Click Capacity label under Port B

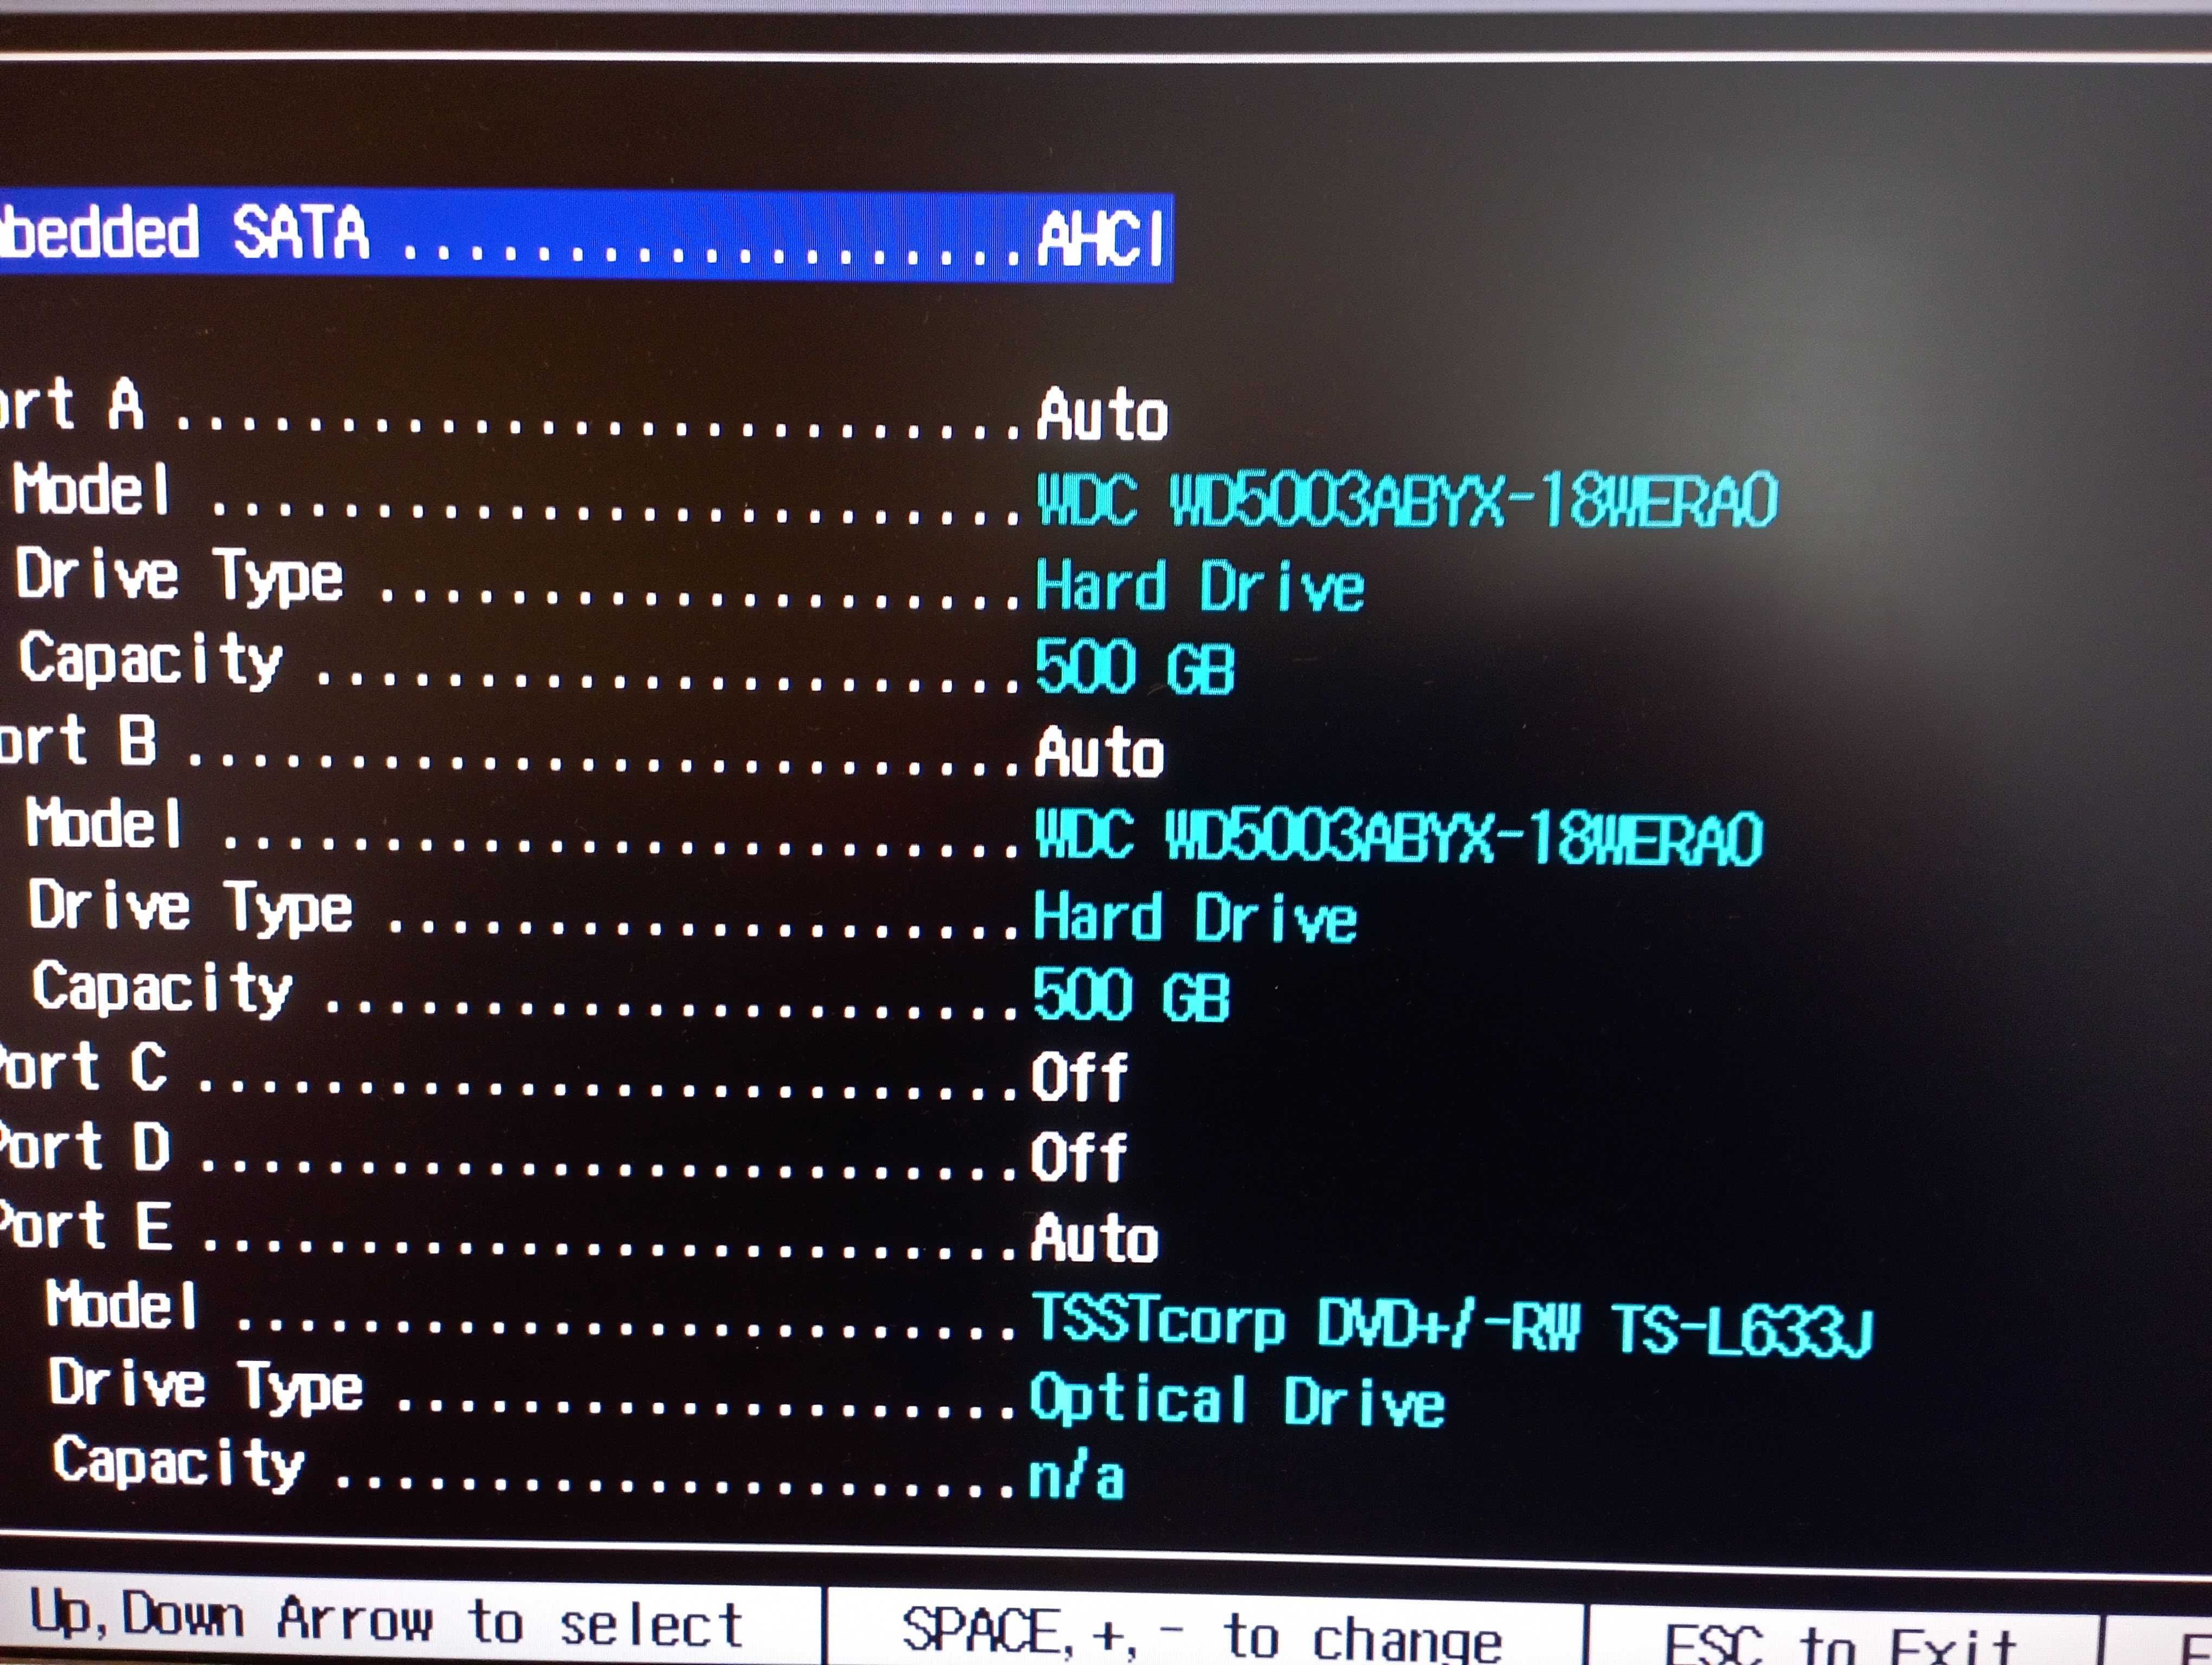(x=163, y=989)
